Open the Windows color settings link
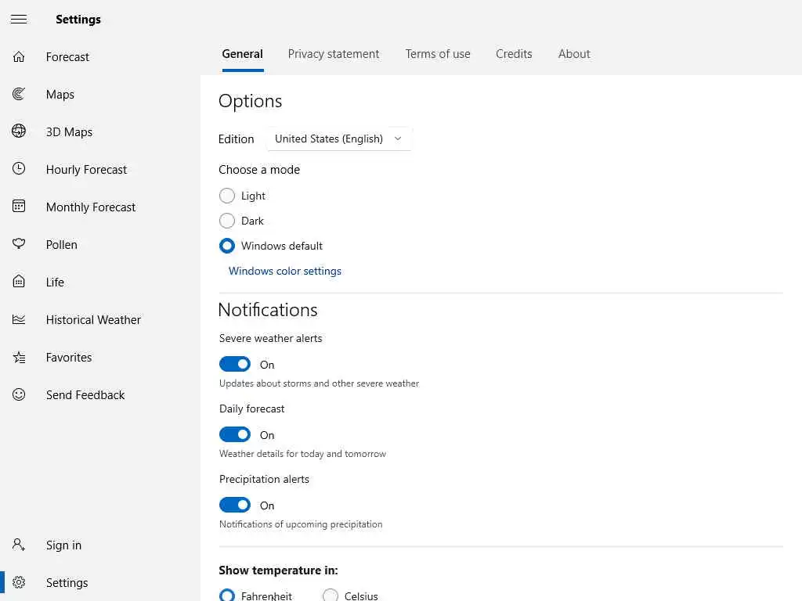This screenshot has height=601, width=802. [285, 271]
